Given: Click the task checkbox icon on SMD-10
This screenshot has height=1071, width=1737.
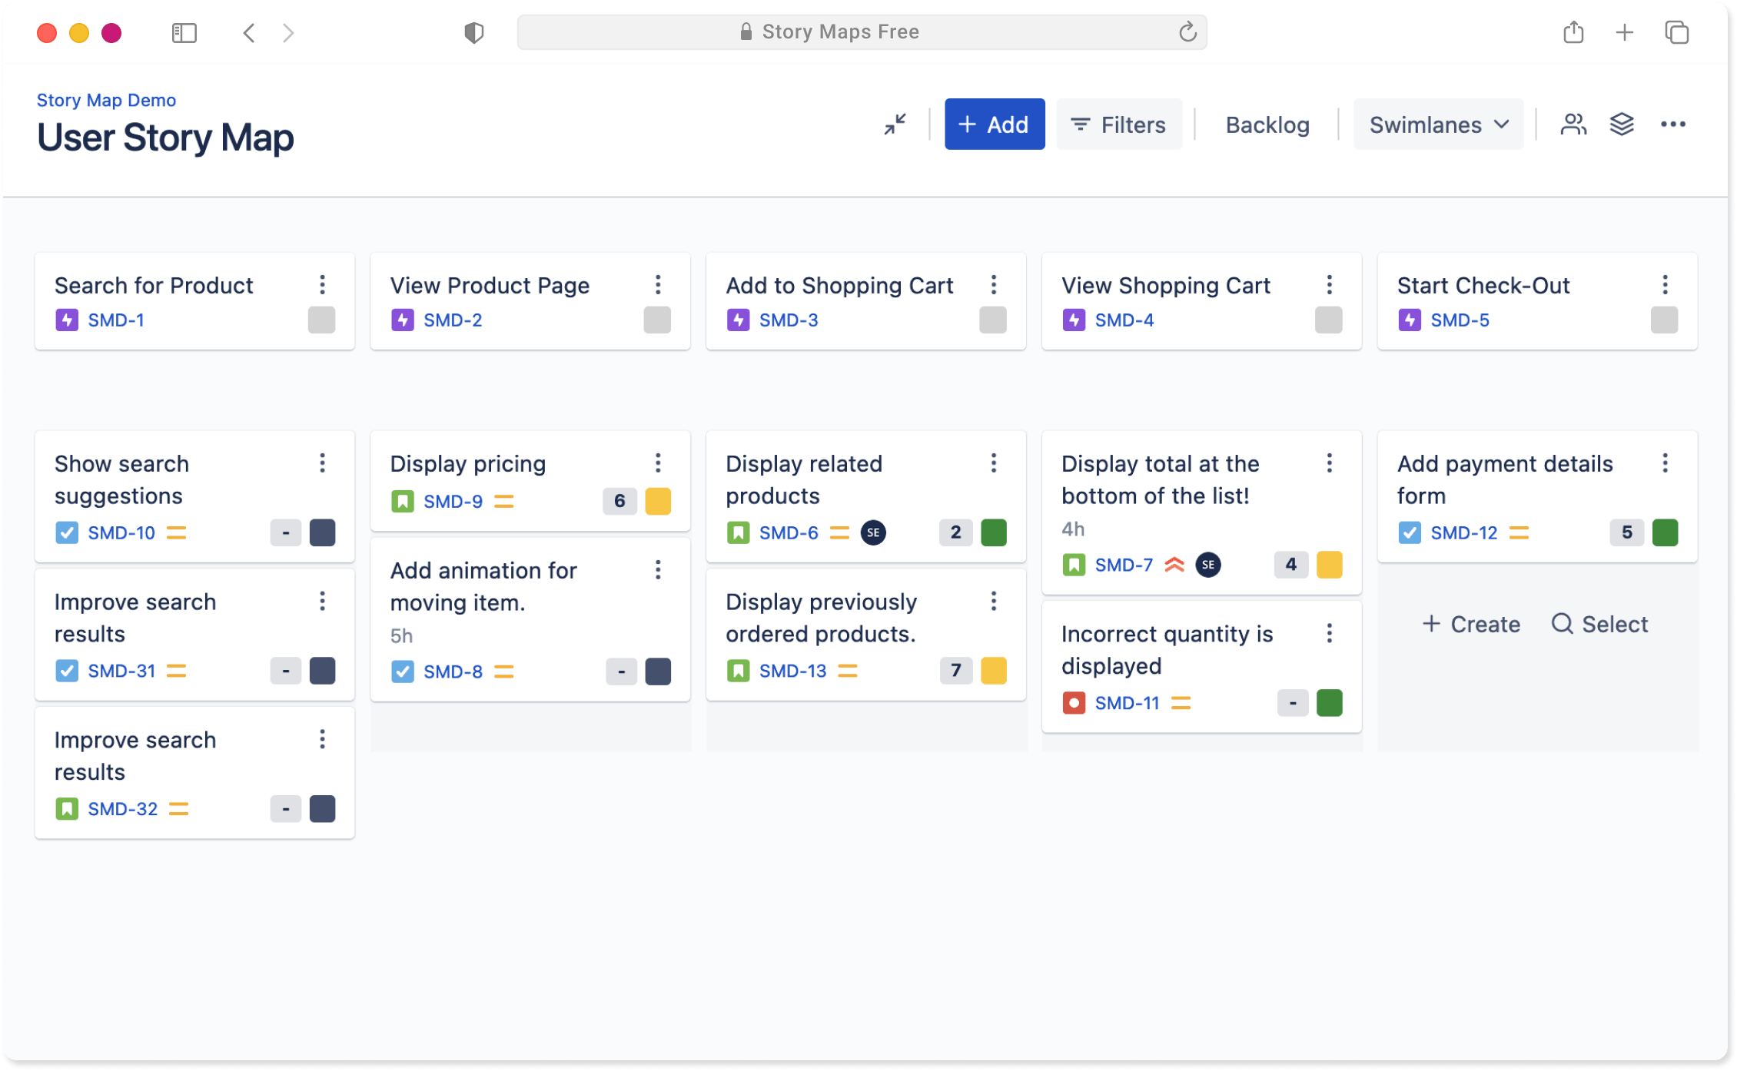Looking at the screenshot, I should (67, 532).
